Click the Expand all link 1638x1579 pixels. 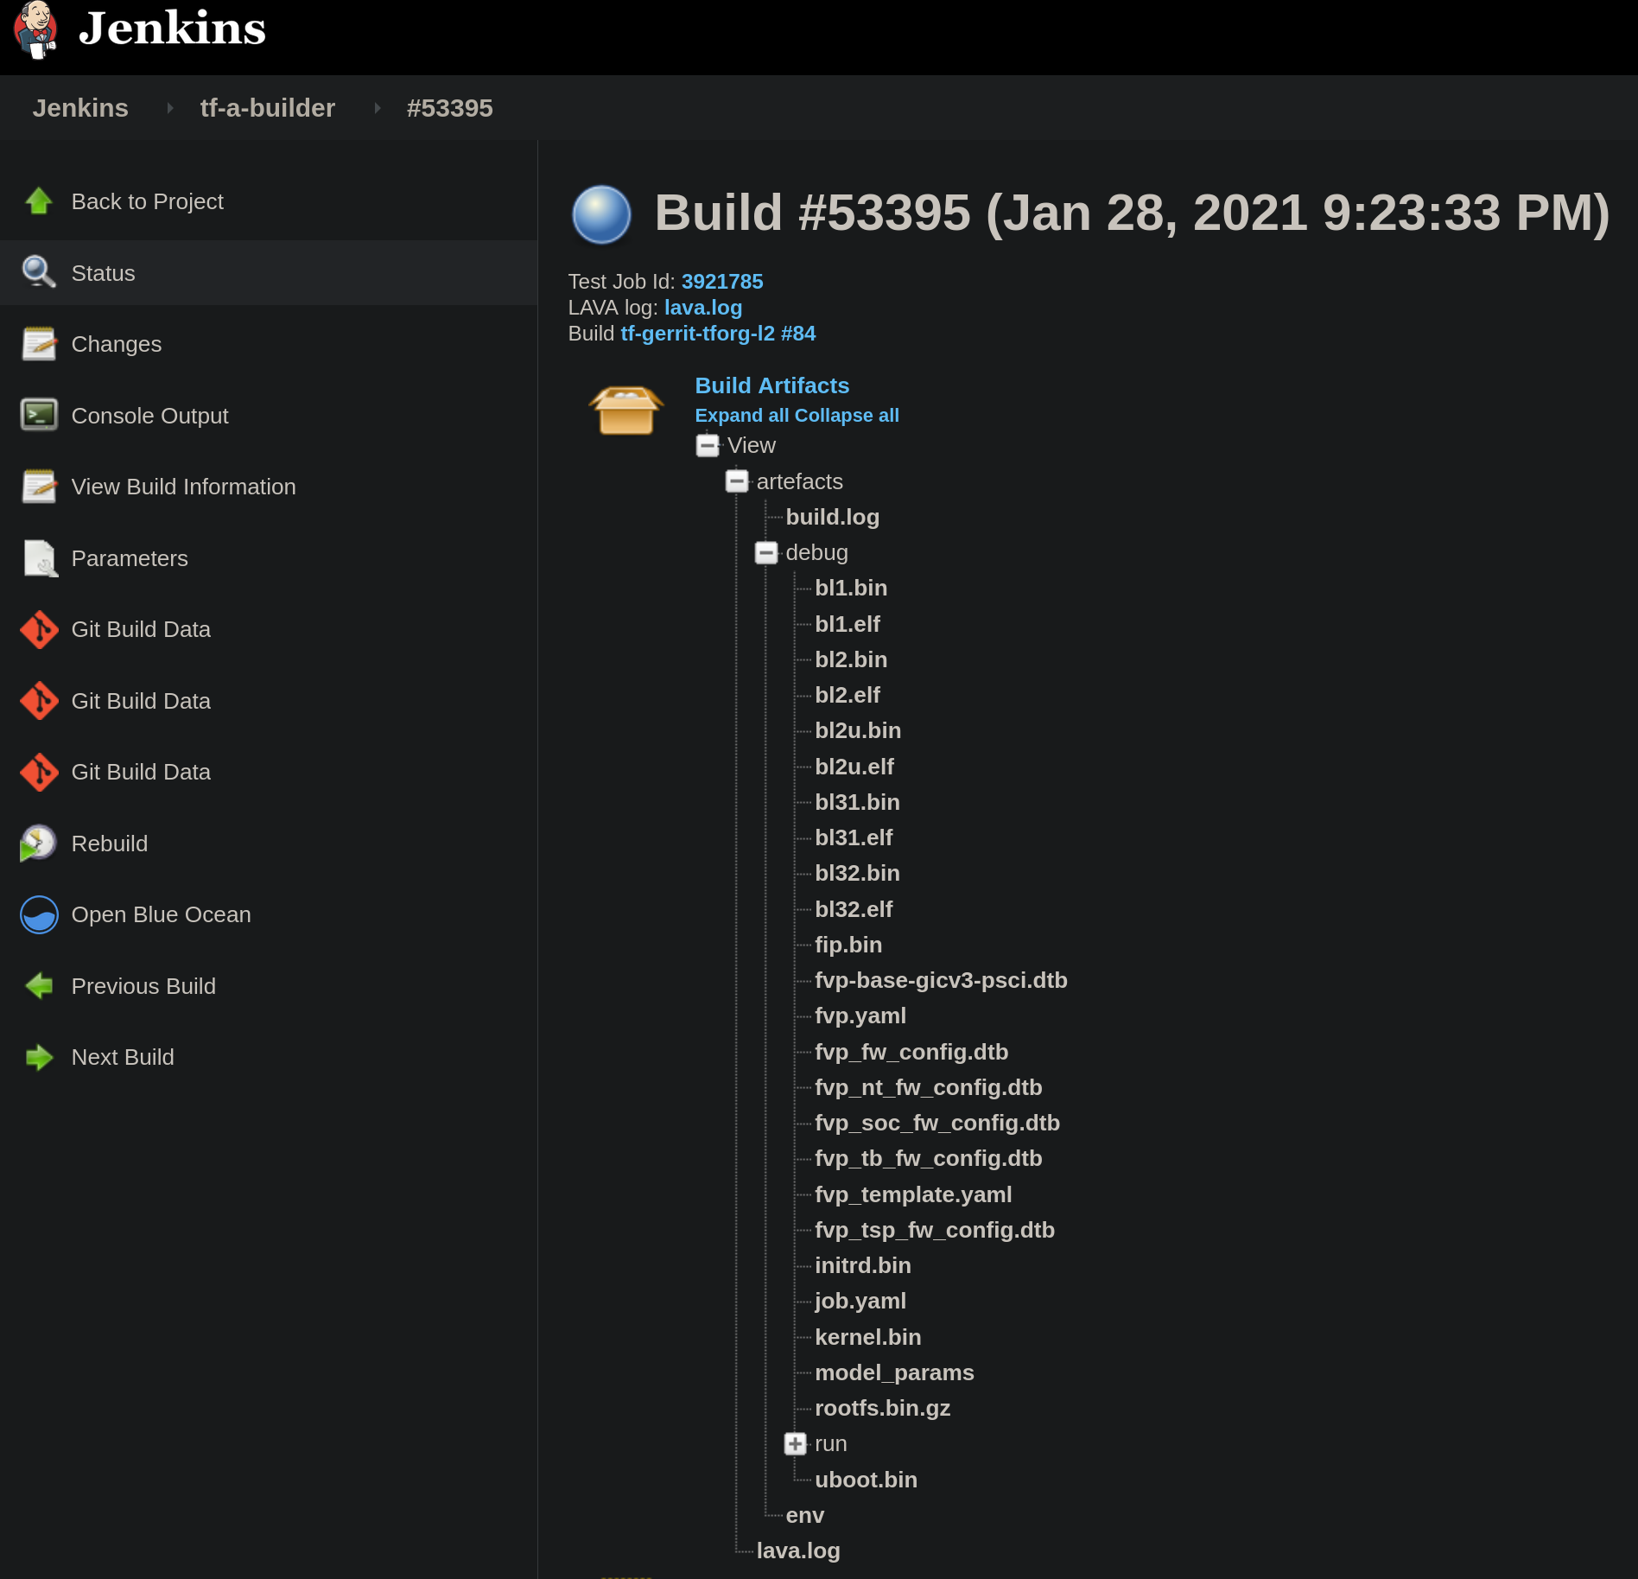[741, 416]
